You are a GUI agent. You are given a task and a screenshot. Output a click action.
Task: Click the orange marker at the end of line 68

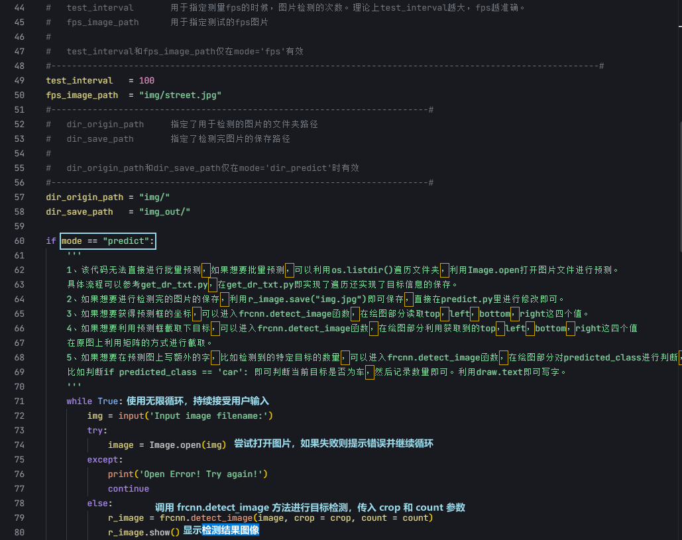click(x=679, y=357)
